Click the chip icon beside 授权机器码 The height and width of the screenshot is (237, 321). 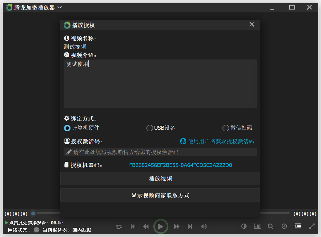66,165
